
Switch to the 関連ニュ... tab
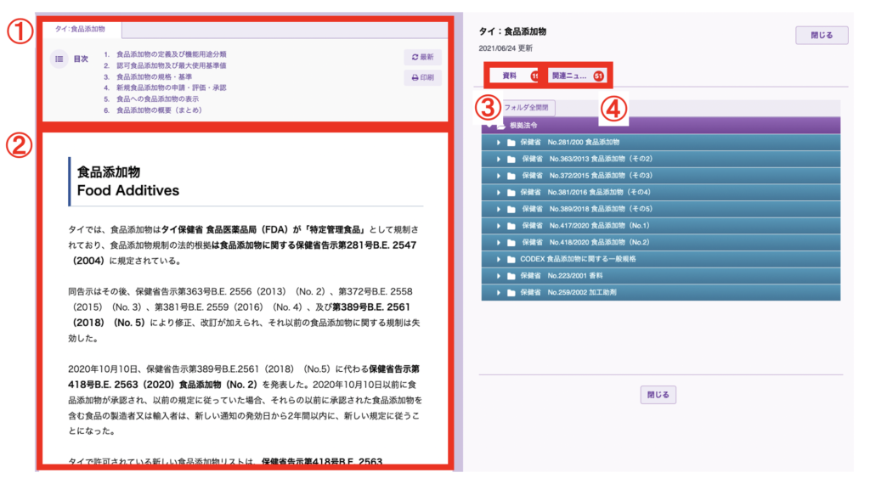pyautogui.click(x=569, y=76)
